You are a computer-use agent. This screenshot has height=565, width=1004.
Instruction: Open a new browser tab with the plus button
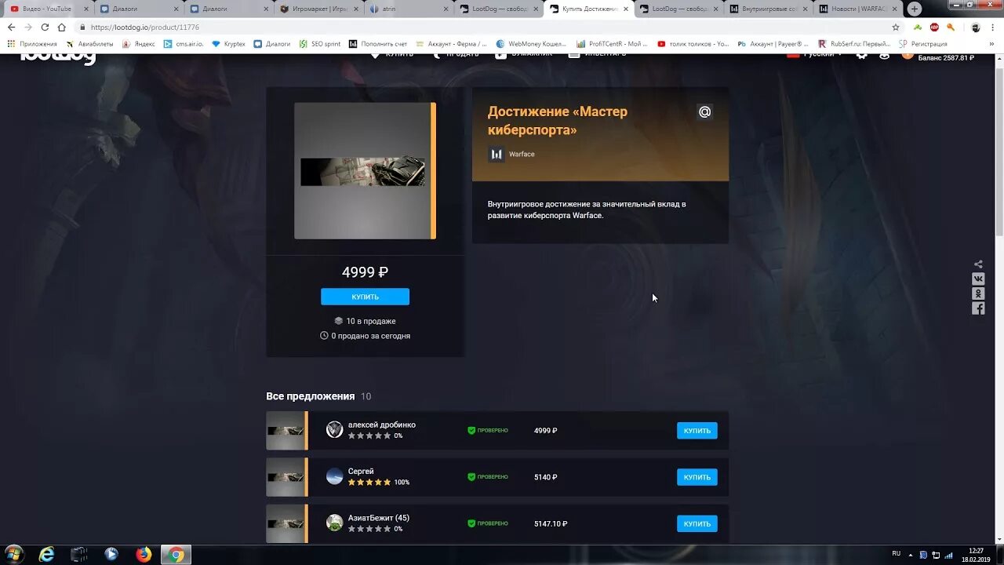(x=915, y=9)
